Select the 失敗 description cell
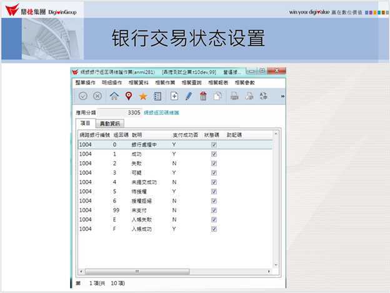This screenshot has height=293, width=390. (136, 163)
